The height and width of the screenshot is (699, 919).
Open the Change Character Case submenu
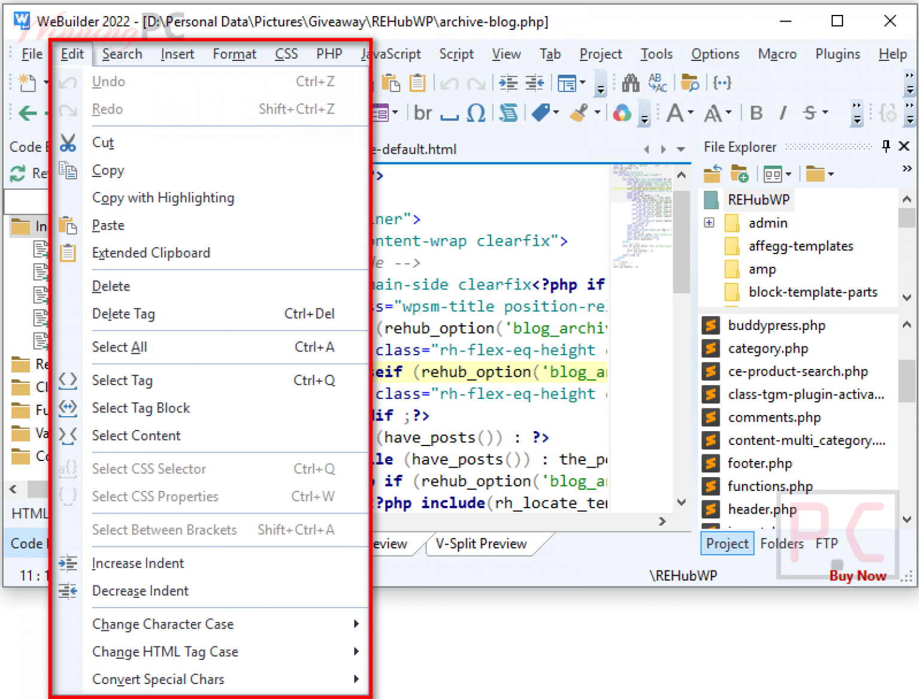pyautogui.click(x=163, y=624)
